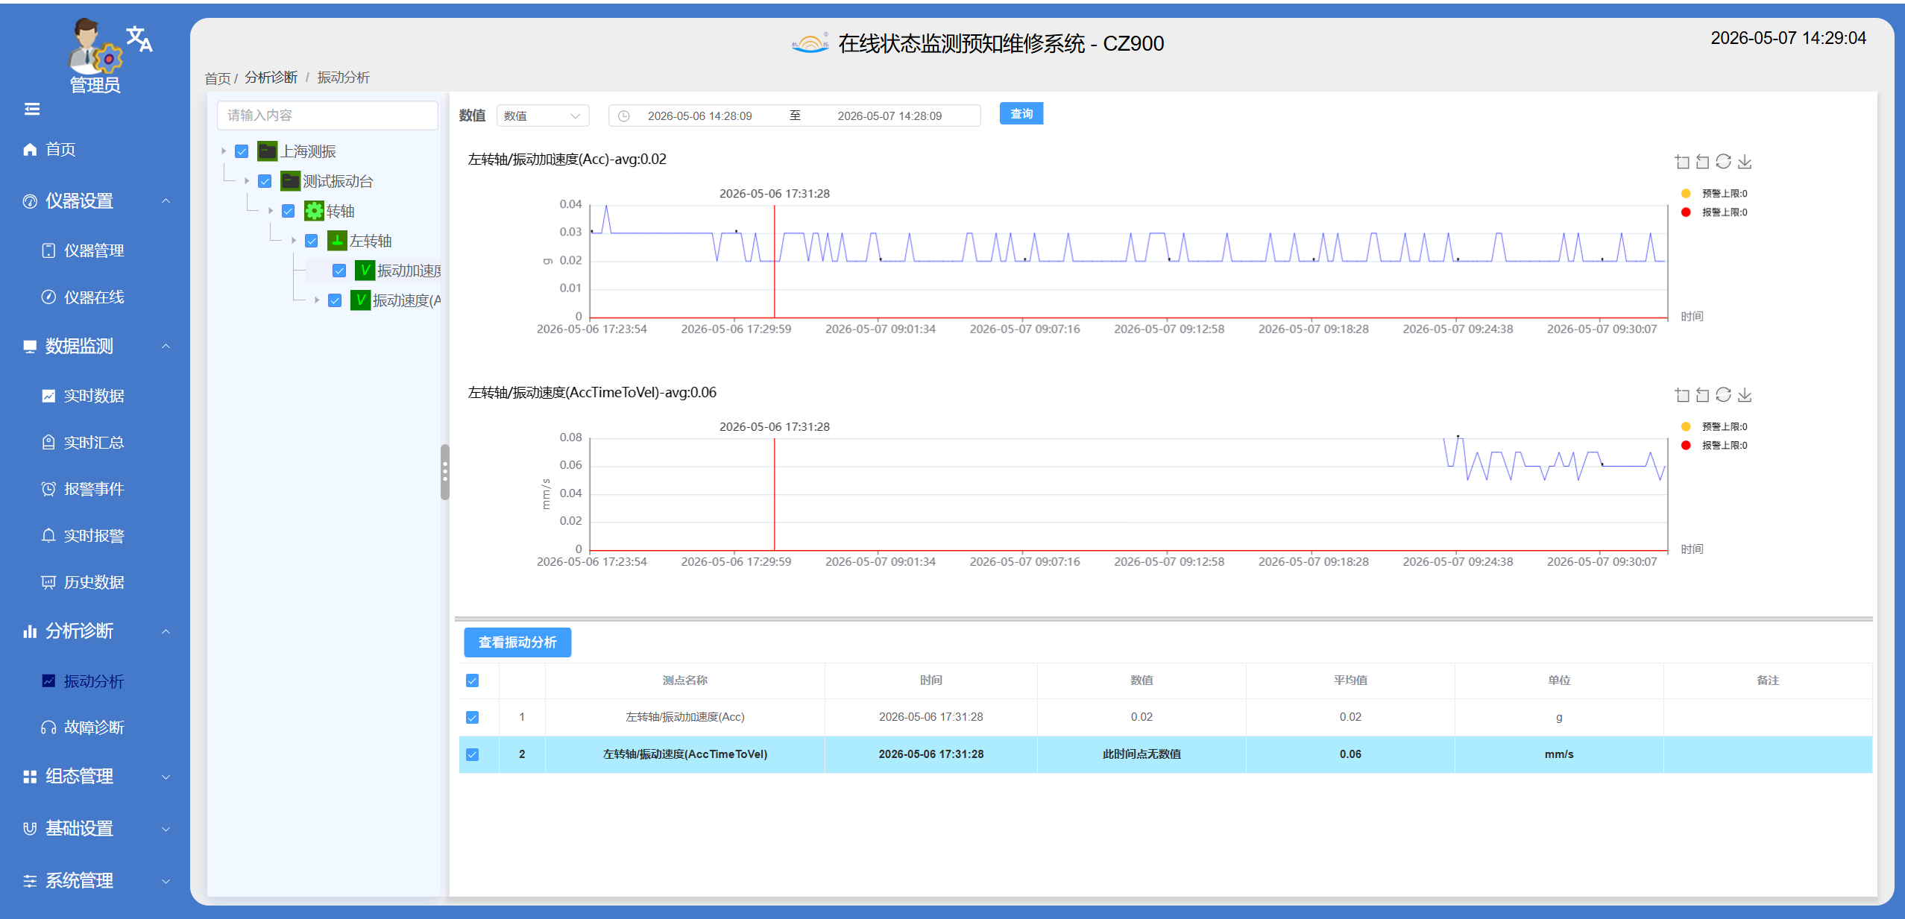The height and width of the screenshot is (919, 1905).
Task: Uncheck row 1 振动加速度(Acc) checkbox
Action: [x=472, y=717]
